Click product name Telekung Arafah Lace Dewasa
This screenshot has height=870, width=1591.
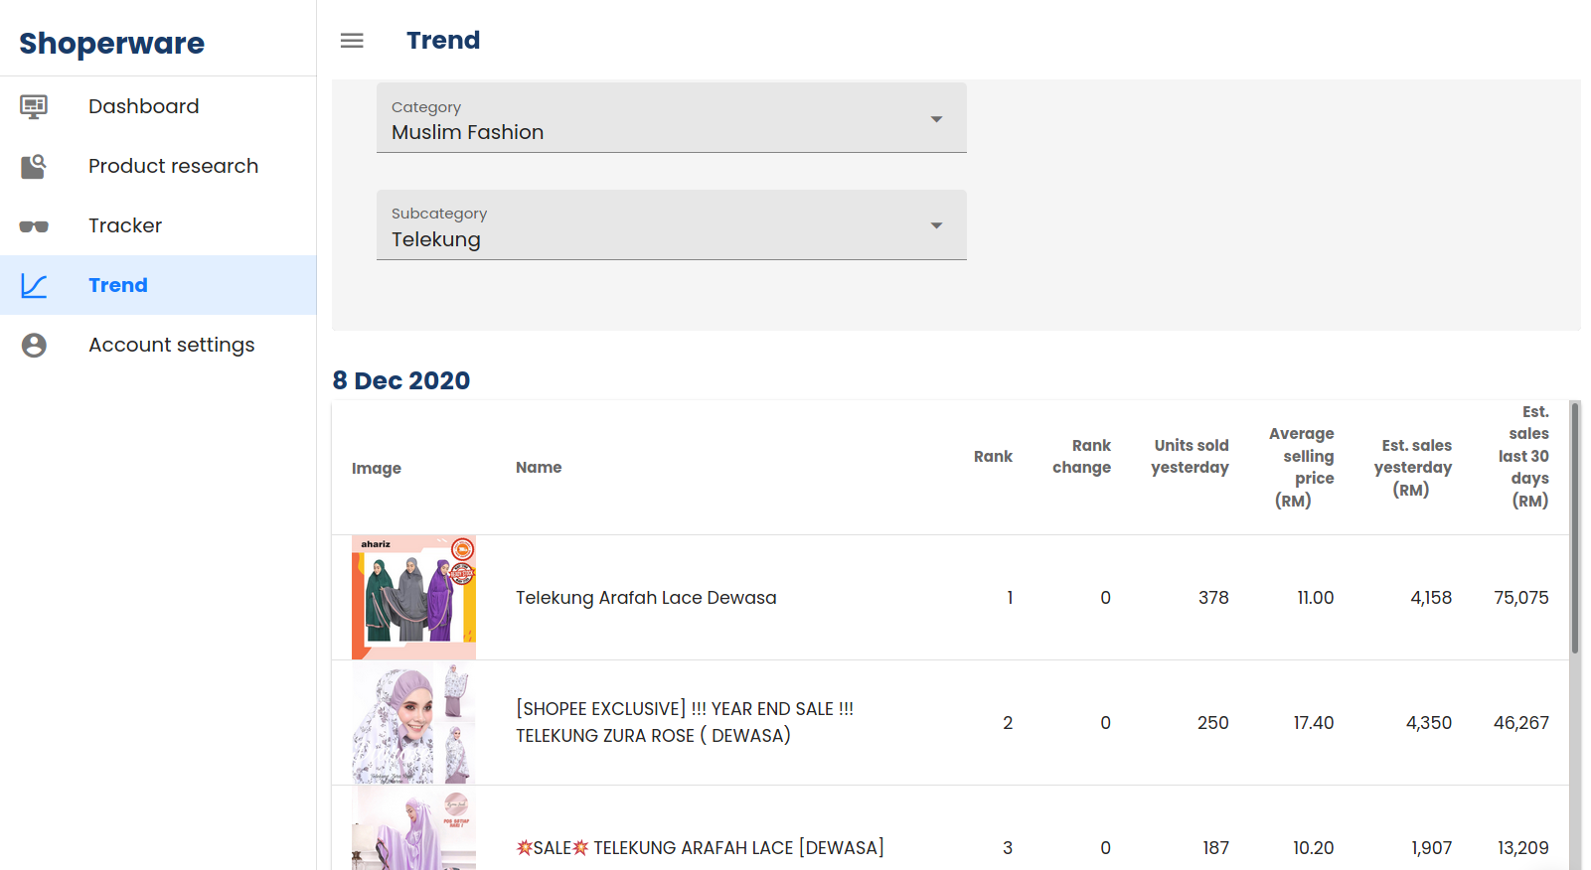[646, 598]
